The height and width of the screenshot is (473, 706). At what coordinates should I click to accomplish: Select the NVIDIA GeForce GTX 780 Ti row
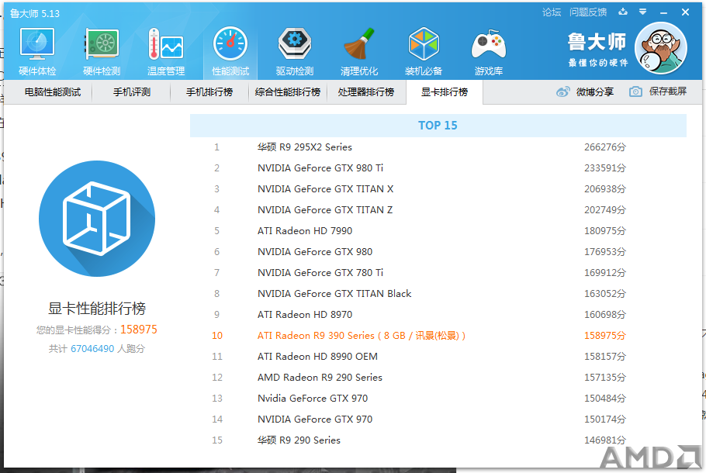tap(438, 273)
